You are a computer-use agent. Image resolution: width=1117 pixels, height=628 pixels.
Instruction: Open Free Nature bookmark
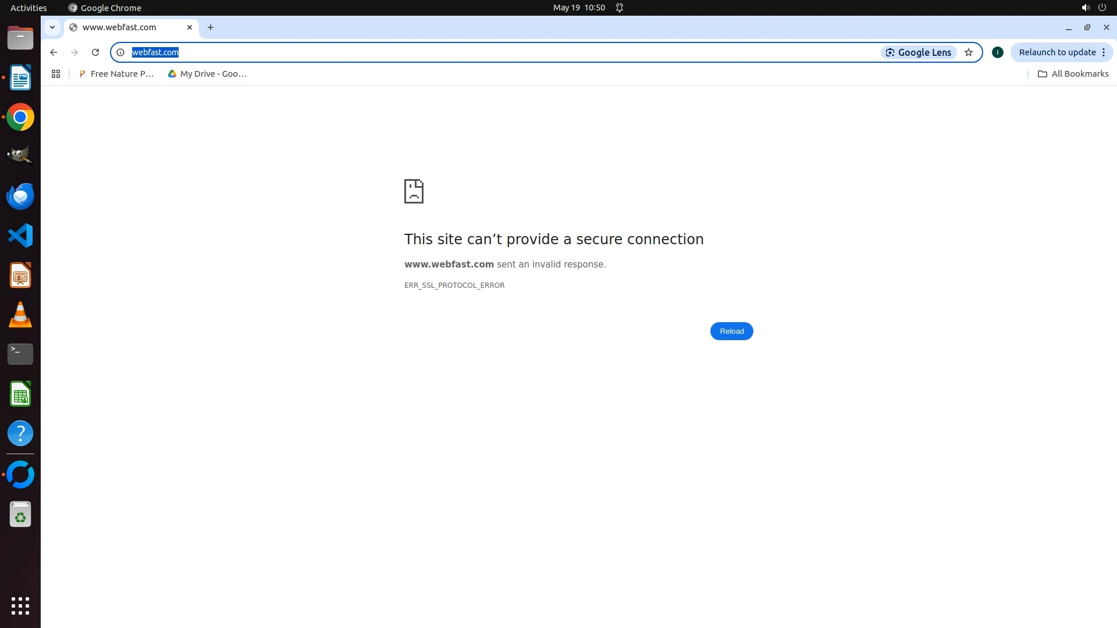[x=116, y=74]
